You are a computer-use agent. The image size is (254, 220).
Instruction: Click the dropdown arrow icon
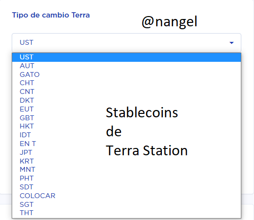[x=232, y=43]
